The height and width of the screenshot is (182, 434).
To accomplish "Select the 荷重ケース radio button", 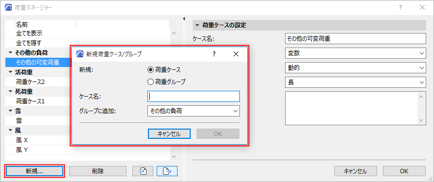I will 150,70.
